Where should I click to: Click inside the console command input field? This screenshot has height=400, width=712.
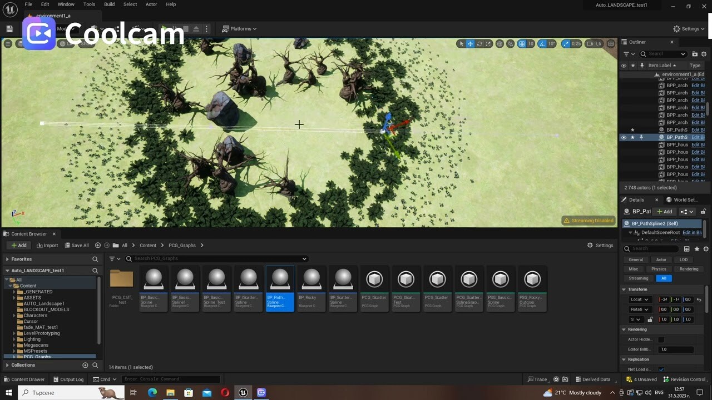(170, 379)
